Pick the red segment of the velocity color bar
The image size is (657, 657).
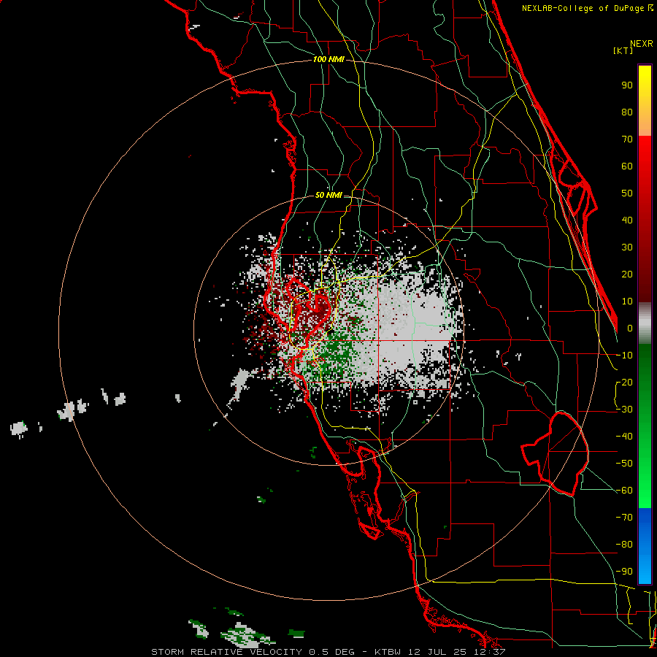(645, 219)
